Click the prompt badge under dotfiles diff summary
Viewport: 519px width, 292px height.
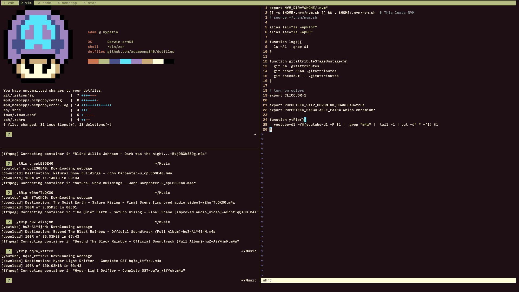(x=9, y=134)
